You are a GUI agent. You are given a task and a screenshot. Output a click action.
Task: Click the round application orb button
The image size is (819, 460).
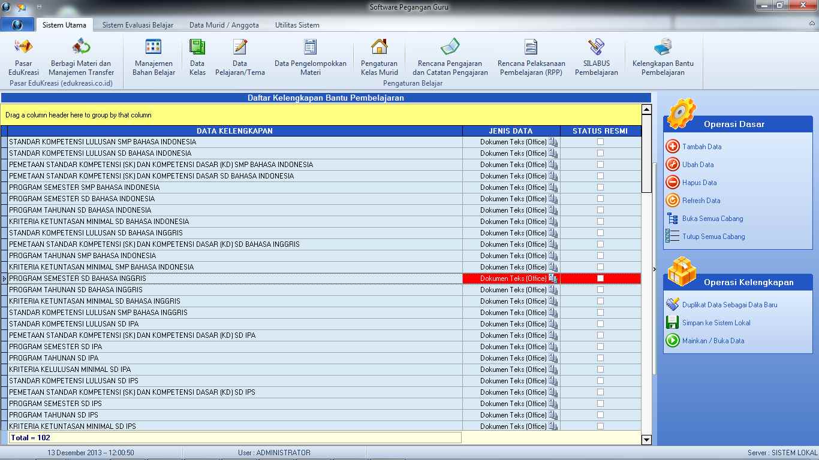click(x=17, y=25)
